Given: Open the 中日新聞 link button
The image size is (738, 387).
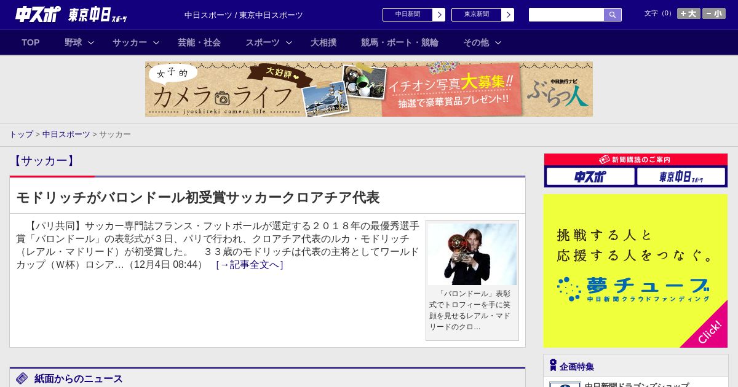Looking at the screenshot, I should click(x=408, y=15).
